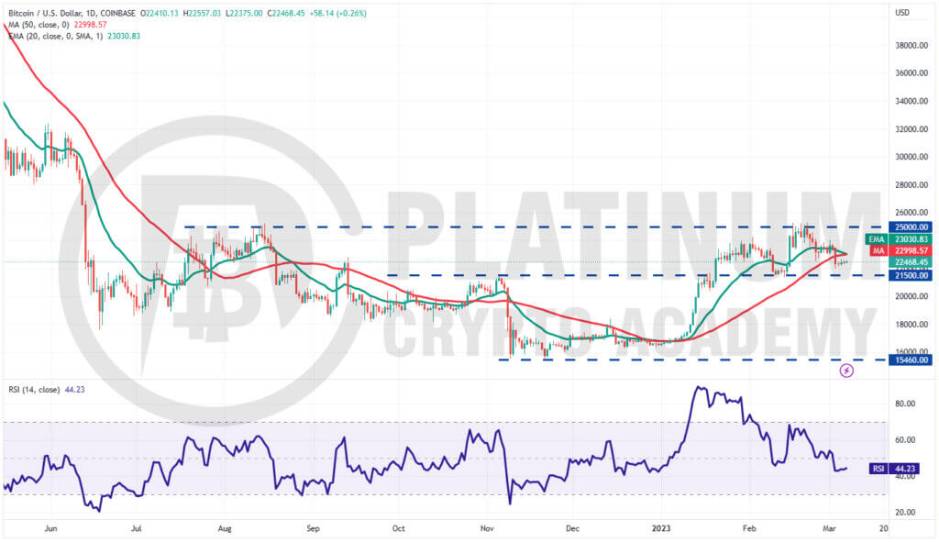
Task: Click the 18000.00 price axis label
Action: click(911, 325)
